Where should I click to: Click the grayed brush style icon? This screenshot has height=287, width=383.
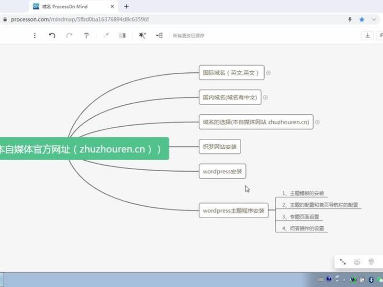click(x=106, y=35)
